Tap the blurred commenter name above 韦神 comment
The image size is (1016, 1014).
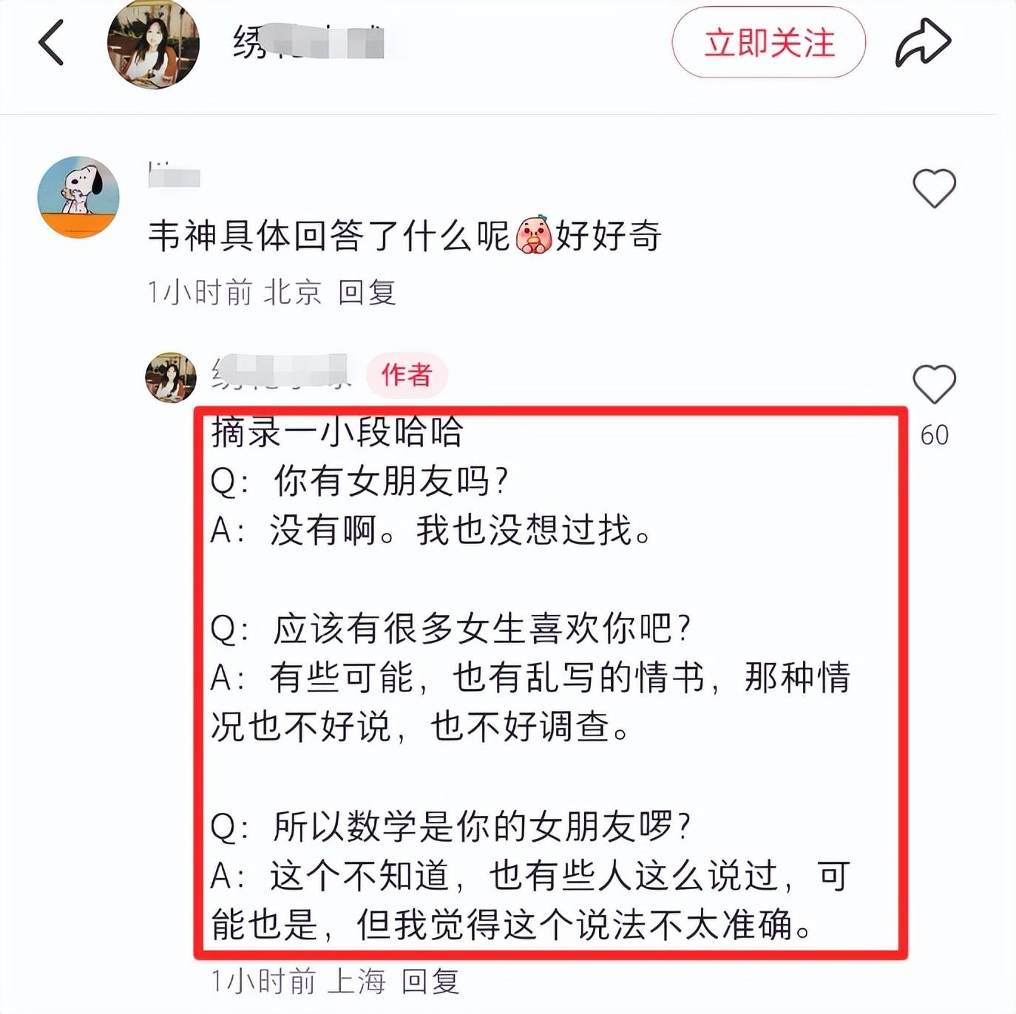pos(175,175)
